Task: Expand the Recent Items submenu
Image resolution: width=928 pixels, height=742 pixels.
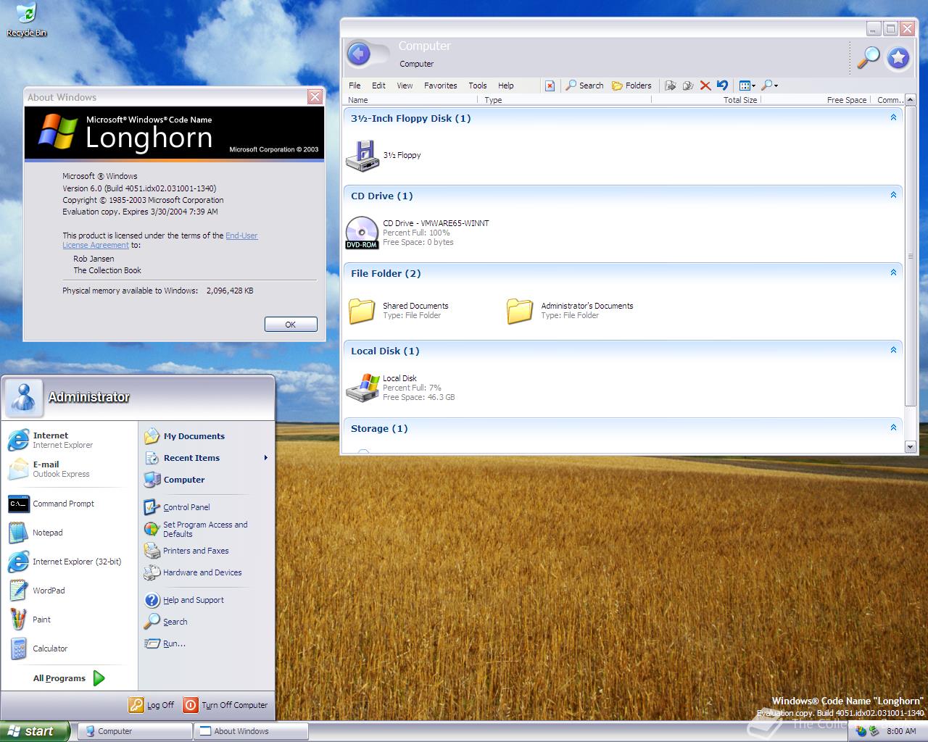Action: (207, 458)
